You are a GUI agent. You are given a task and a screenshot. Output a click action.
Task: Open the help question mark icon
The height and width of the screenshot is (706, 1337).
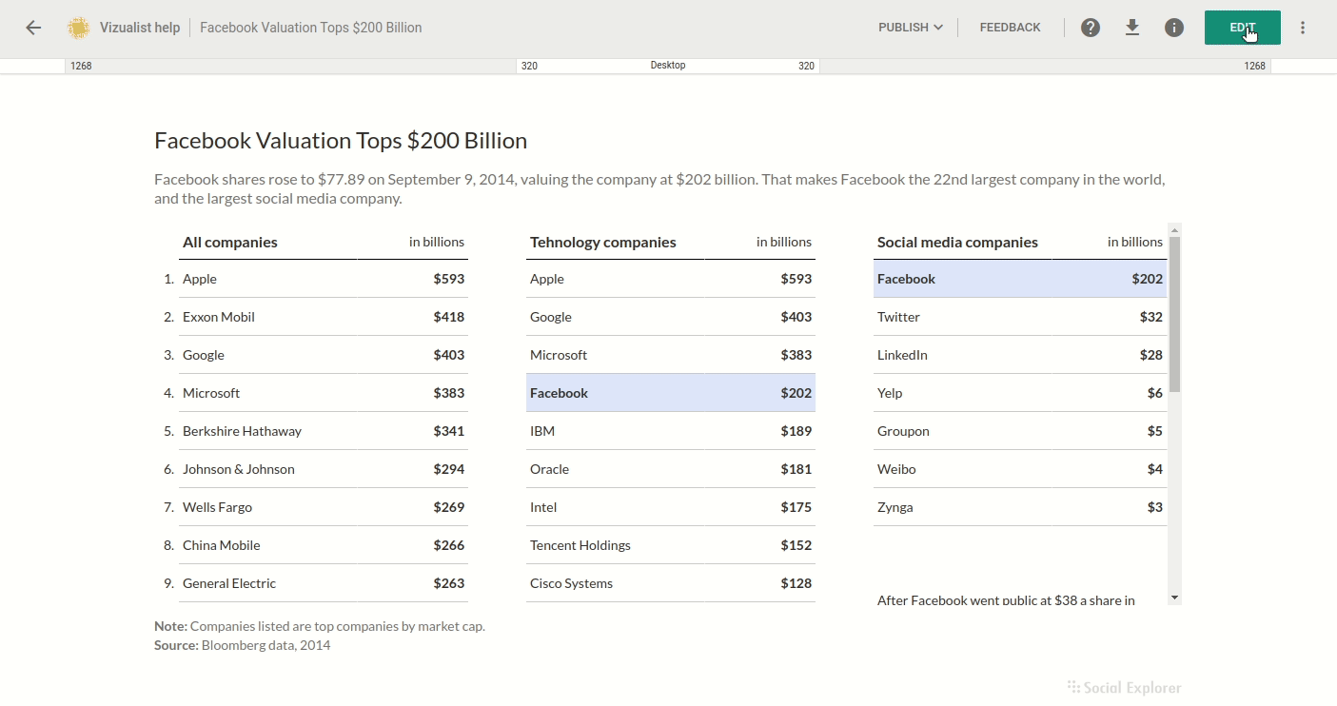(x=1091, y=28)
